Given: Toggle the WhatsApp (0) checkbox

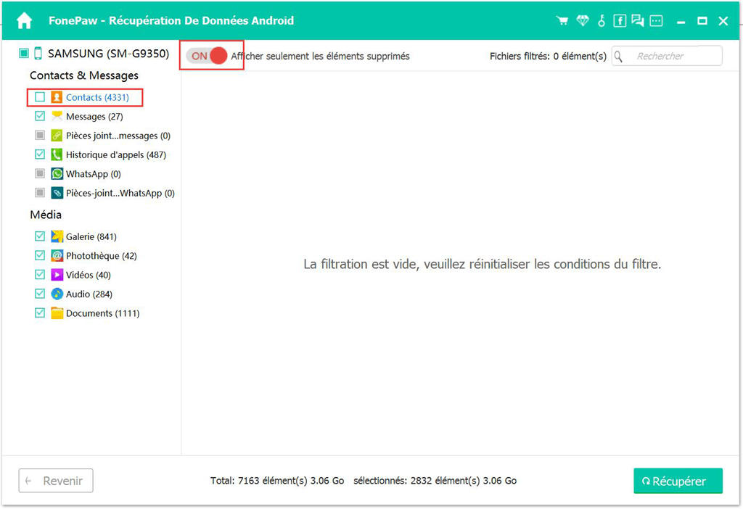Looking at the screenshot, I should pos(40,174).
